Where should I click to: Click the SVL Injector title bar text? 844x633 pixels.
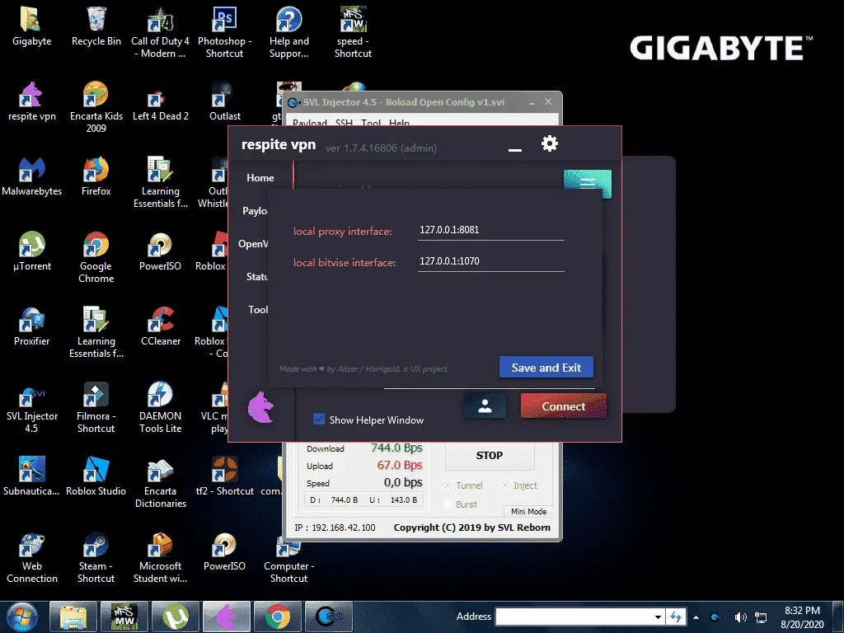(x=404, y=101)
